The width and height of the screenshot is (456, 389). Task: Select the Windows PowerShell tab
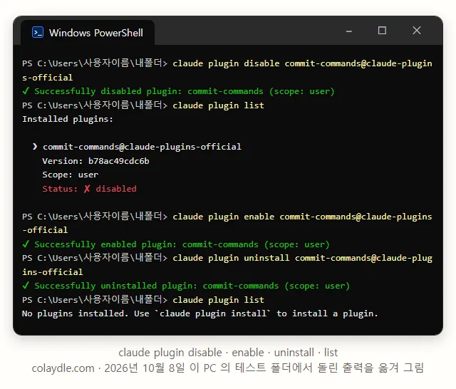click(88, 33)
